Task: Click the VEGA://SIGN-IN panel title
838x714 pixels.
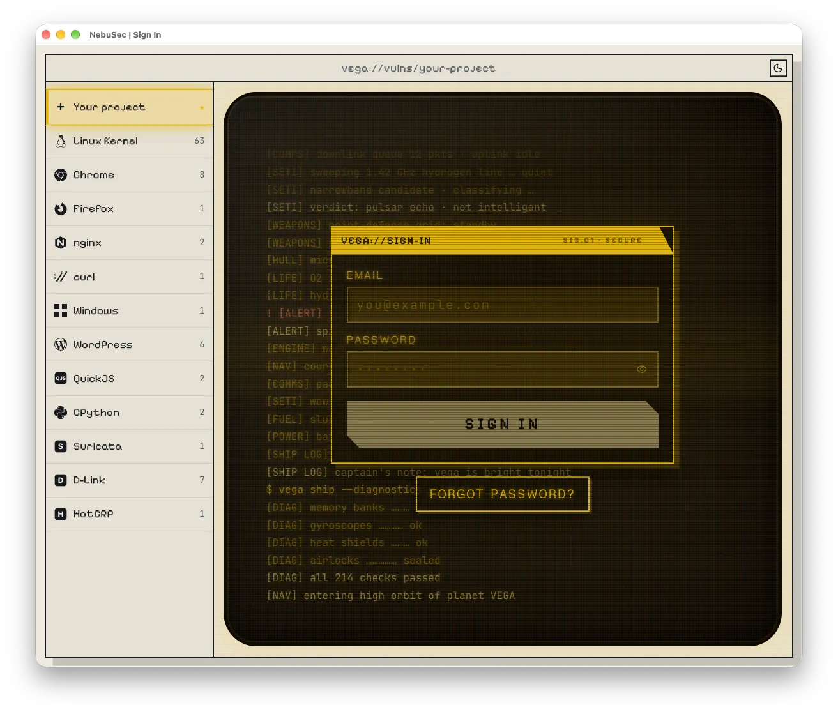Action: coord(386,241)
